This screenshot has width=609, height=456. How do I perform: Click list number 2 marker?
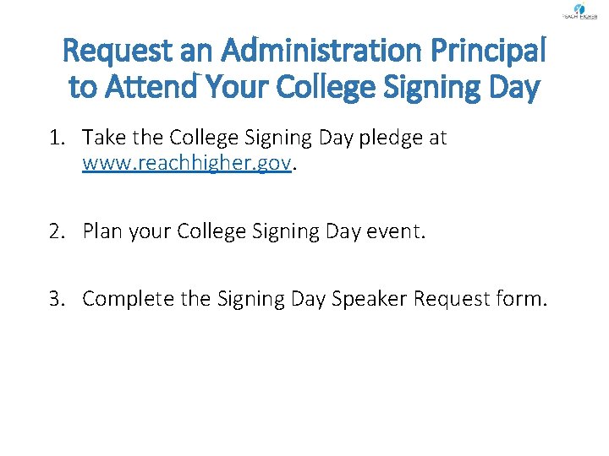[58, 231]
